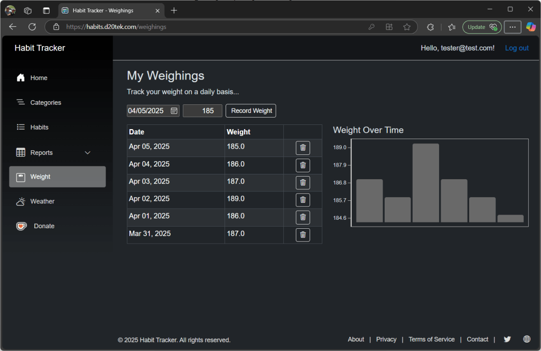Open the date picker calendar icon
The image size is (541, 351).
174,111
